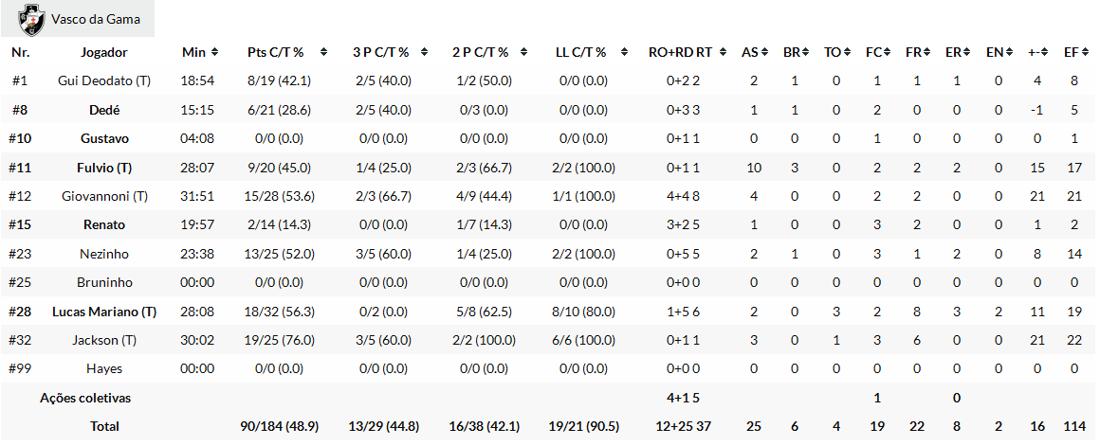
Task: Sort by BR steals arrows
Action: pyautogui.click(x=805, y=52)
